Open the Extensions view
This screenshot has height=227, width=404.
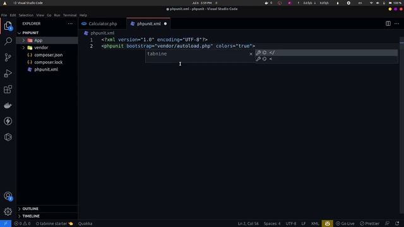click(8, 90)
